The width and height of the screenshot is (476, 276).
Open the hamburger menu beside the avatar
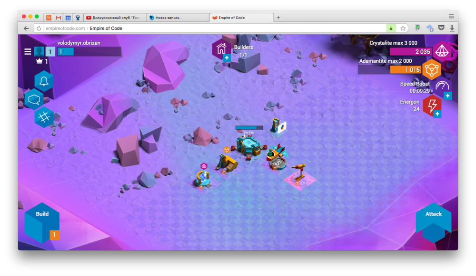(28, 52)
